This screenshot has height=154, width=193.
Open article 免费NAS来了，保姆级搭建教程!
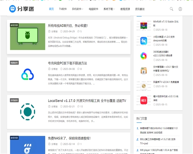pos(69,138)
